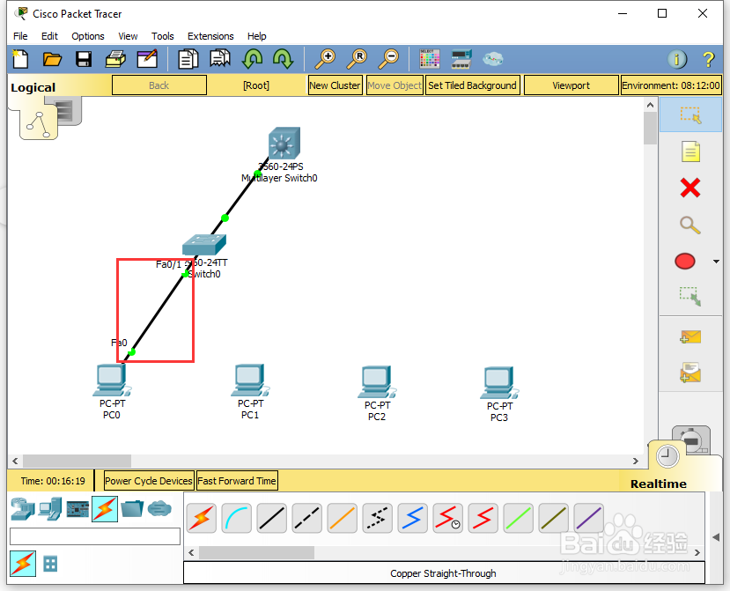The height and width of the screenshot is (591, 730).
Task: Click the Viewport button
Action: [x=571, y=85]
